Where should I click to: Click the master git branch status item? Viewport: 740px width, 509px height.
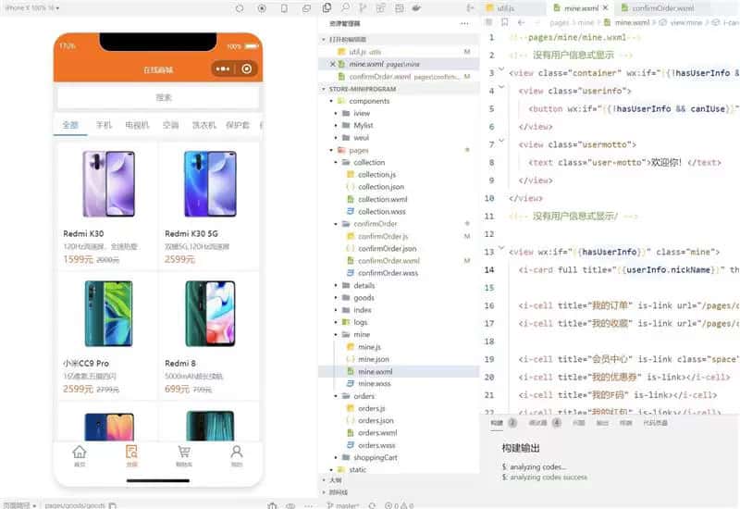point(342,505)
